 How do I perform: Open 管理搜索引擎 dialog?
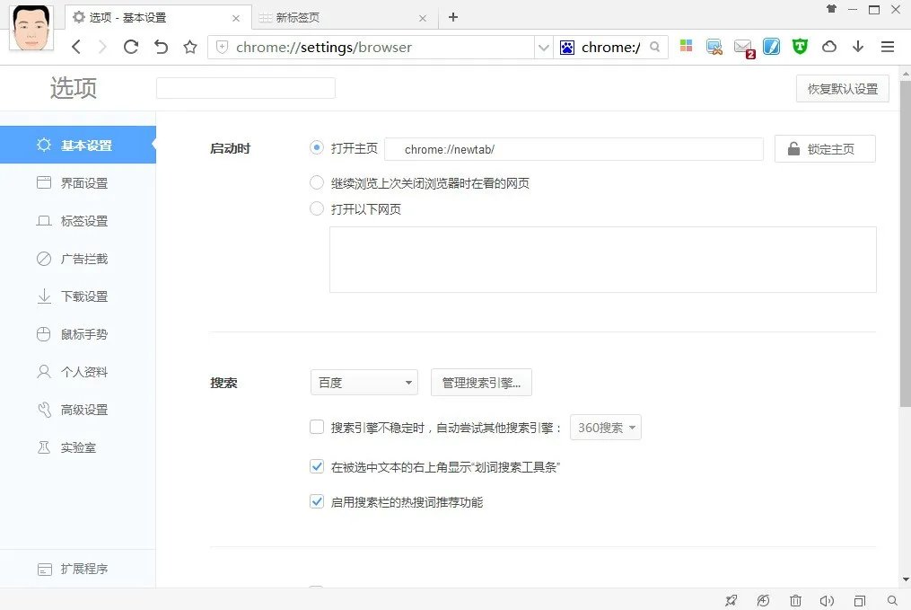[481, 382]
